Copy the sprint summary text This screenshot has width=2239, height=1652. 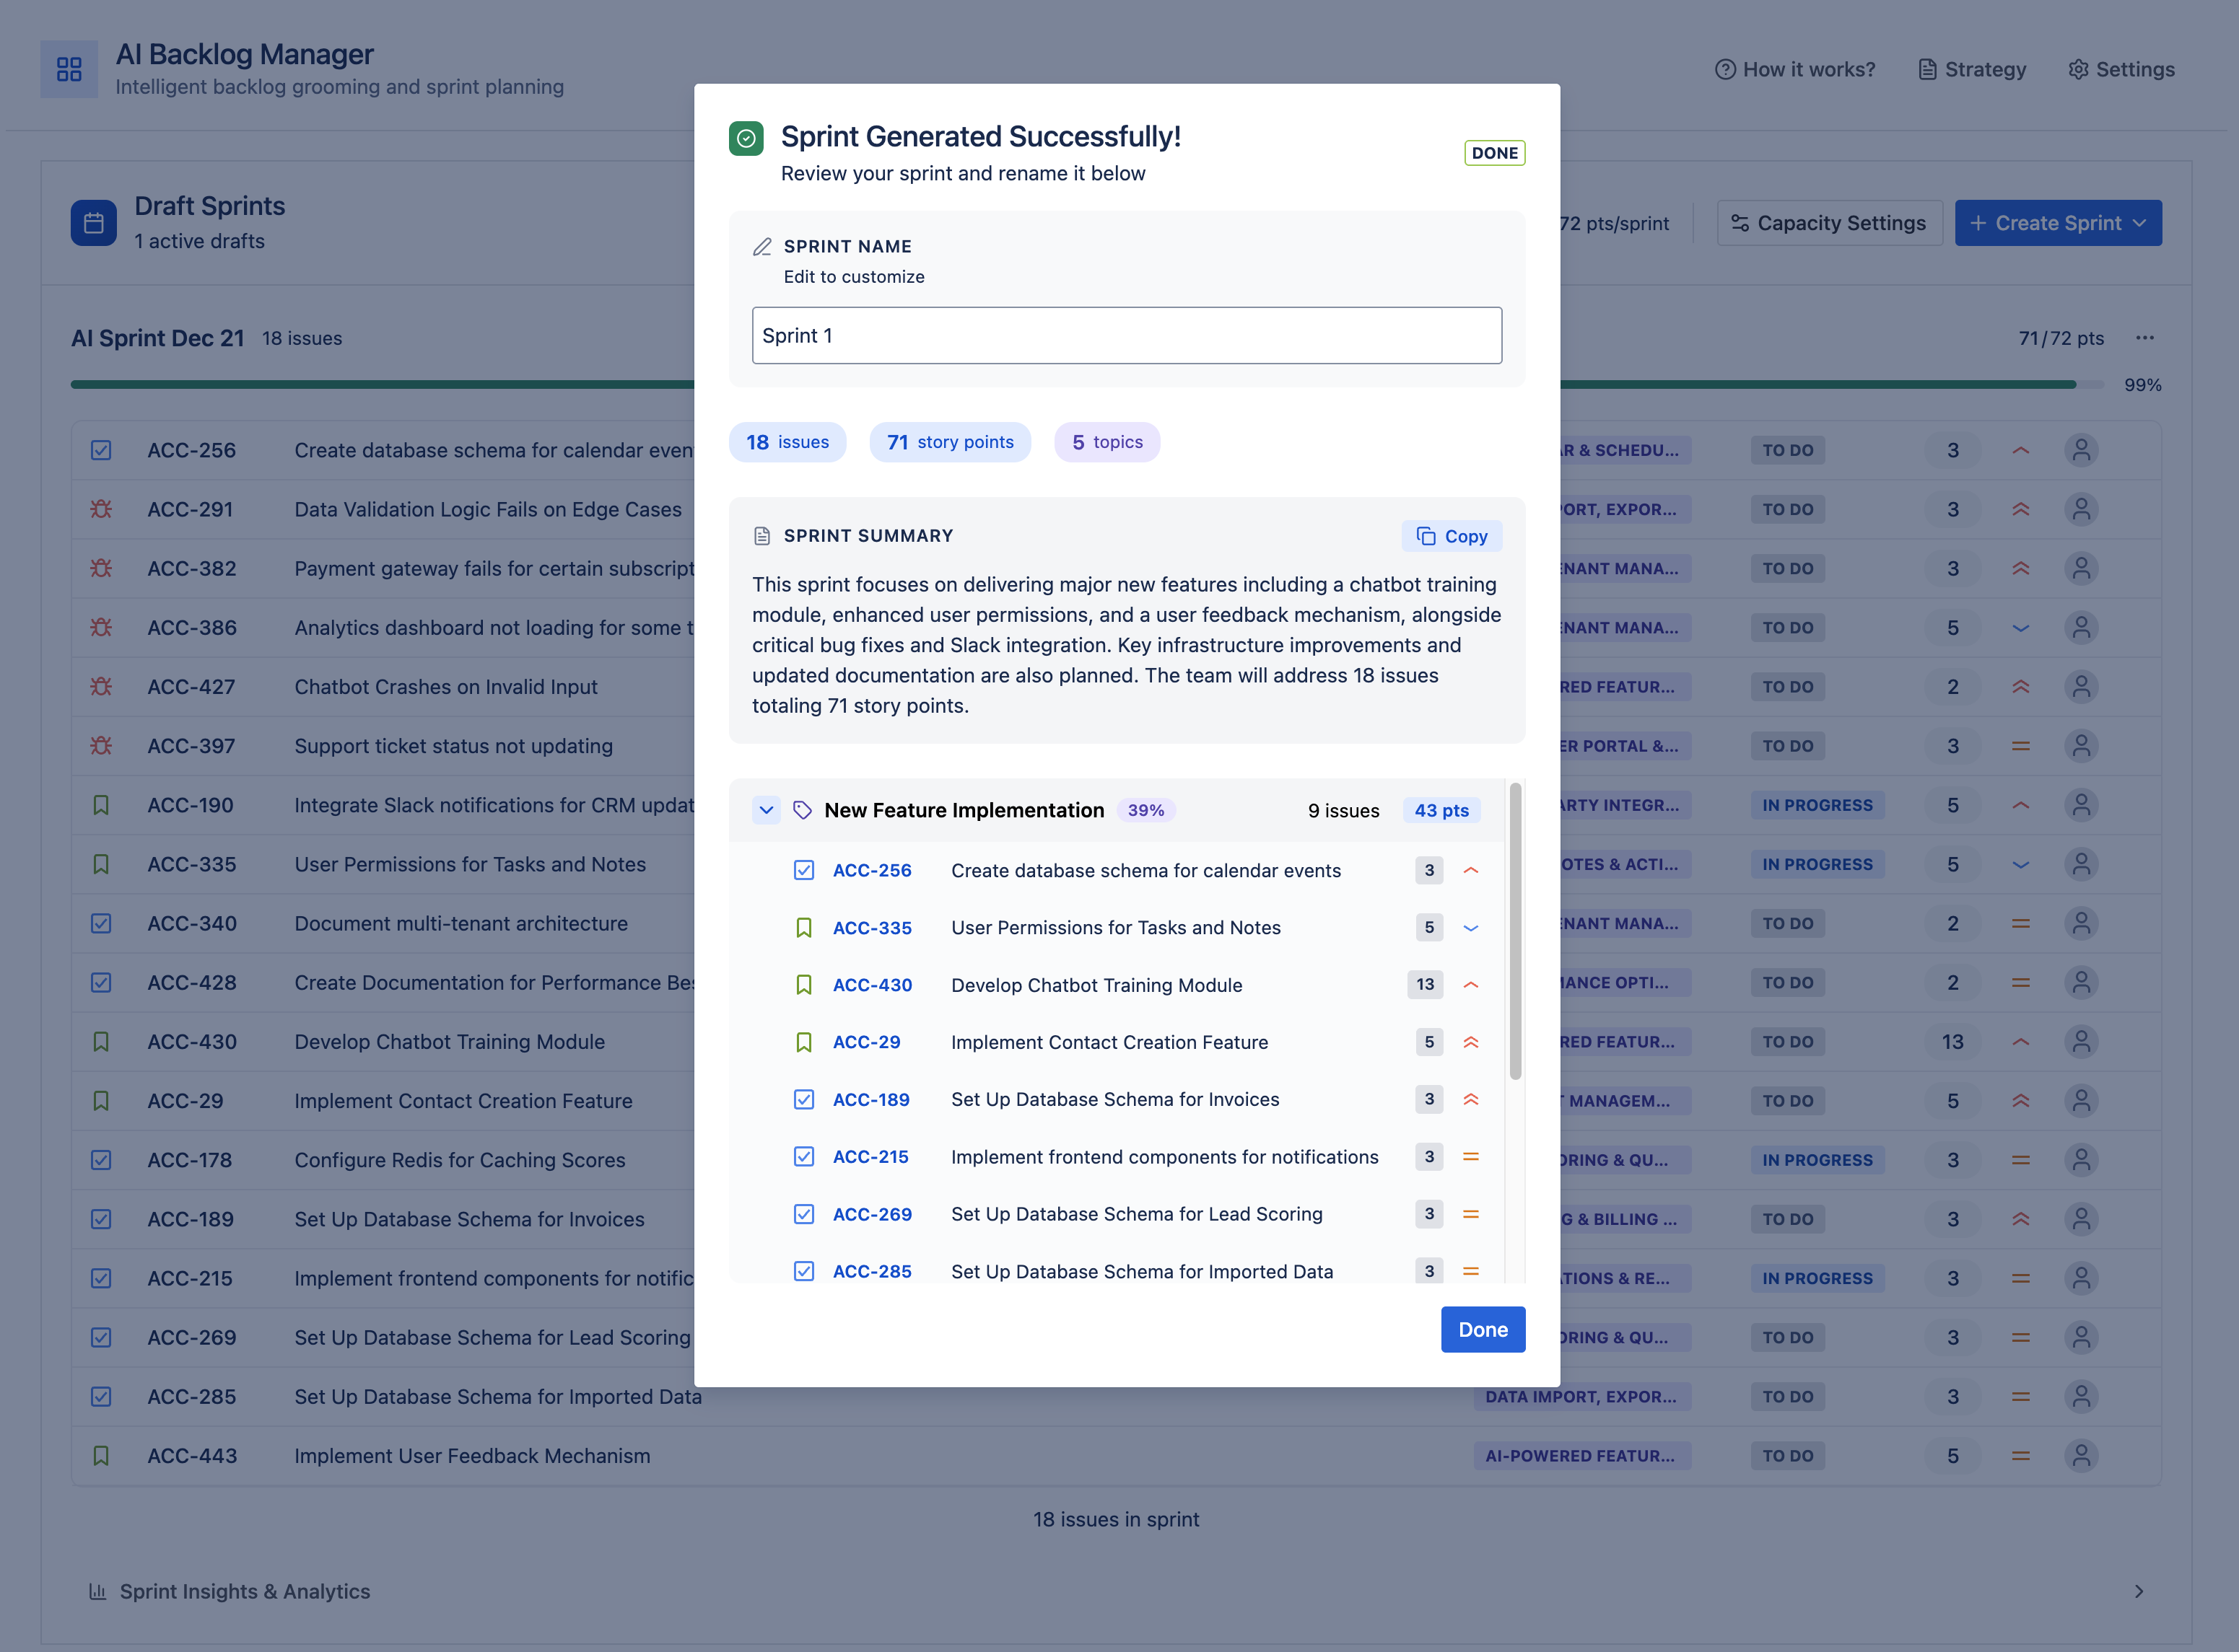(1452, 536)
